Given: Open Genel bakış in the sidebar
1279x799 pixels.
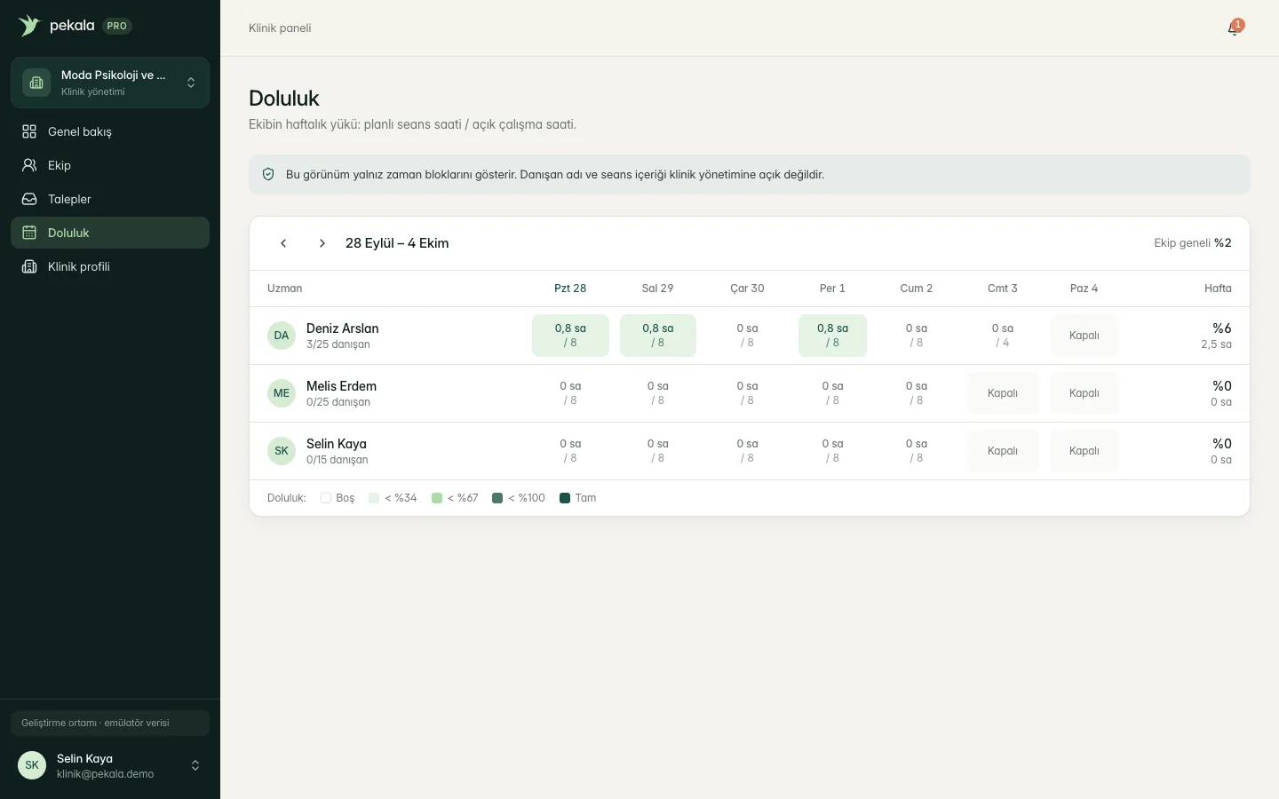Looking at the screenshot, I should coord(110,131).
